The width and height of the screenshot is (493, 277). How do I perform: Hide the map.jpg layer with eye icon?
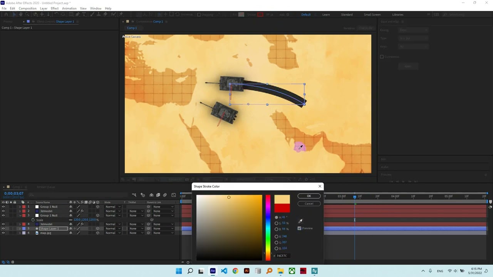3,233
